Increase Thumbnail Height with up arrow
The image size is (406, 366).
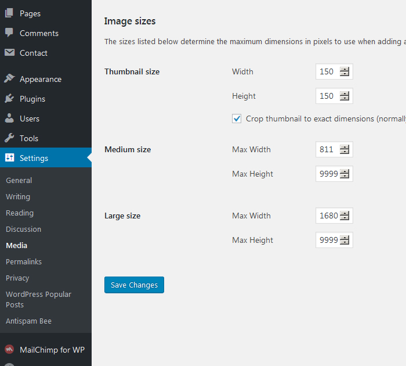345,94
